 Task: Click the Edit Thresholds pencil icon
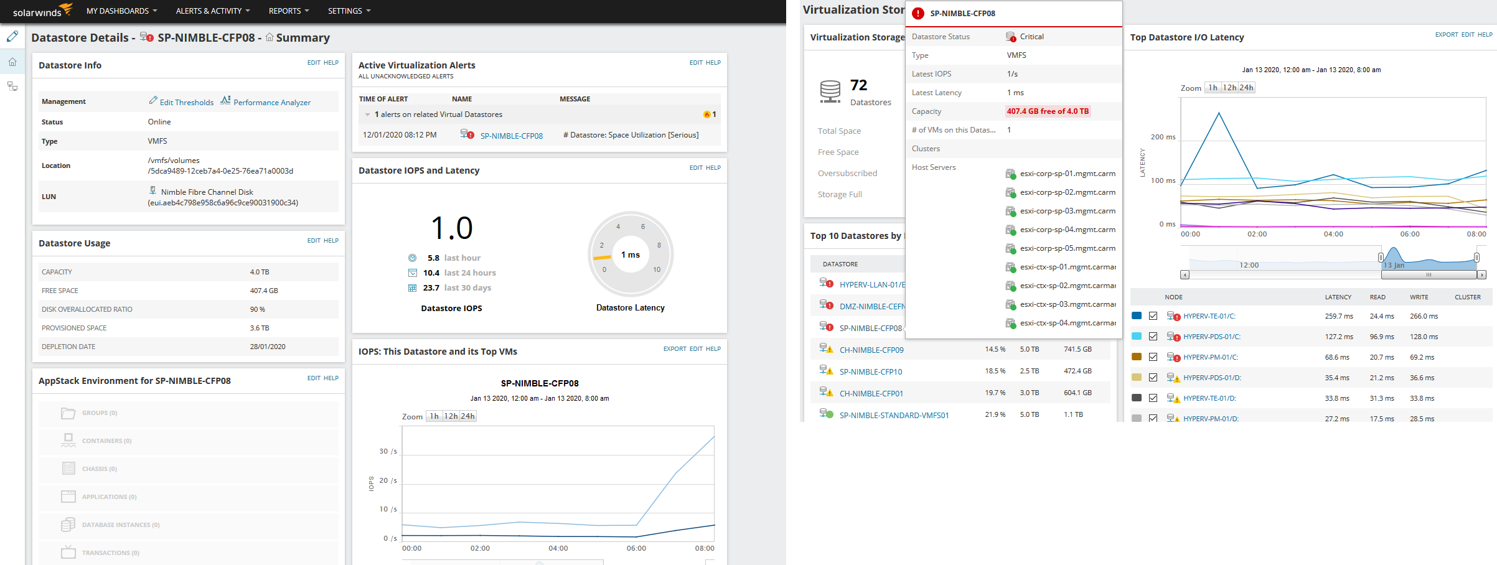(153, 100)
